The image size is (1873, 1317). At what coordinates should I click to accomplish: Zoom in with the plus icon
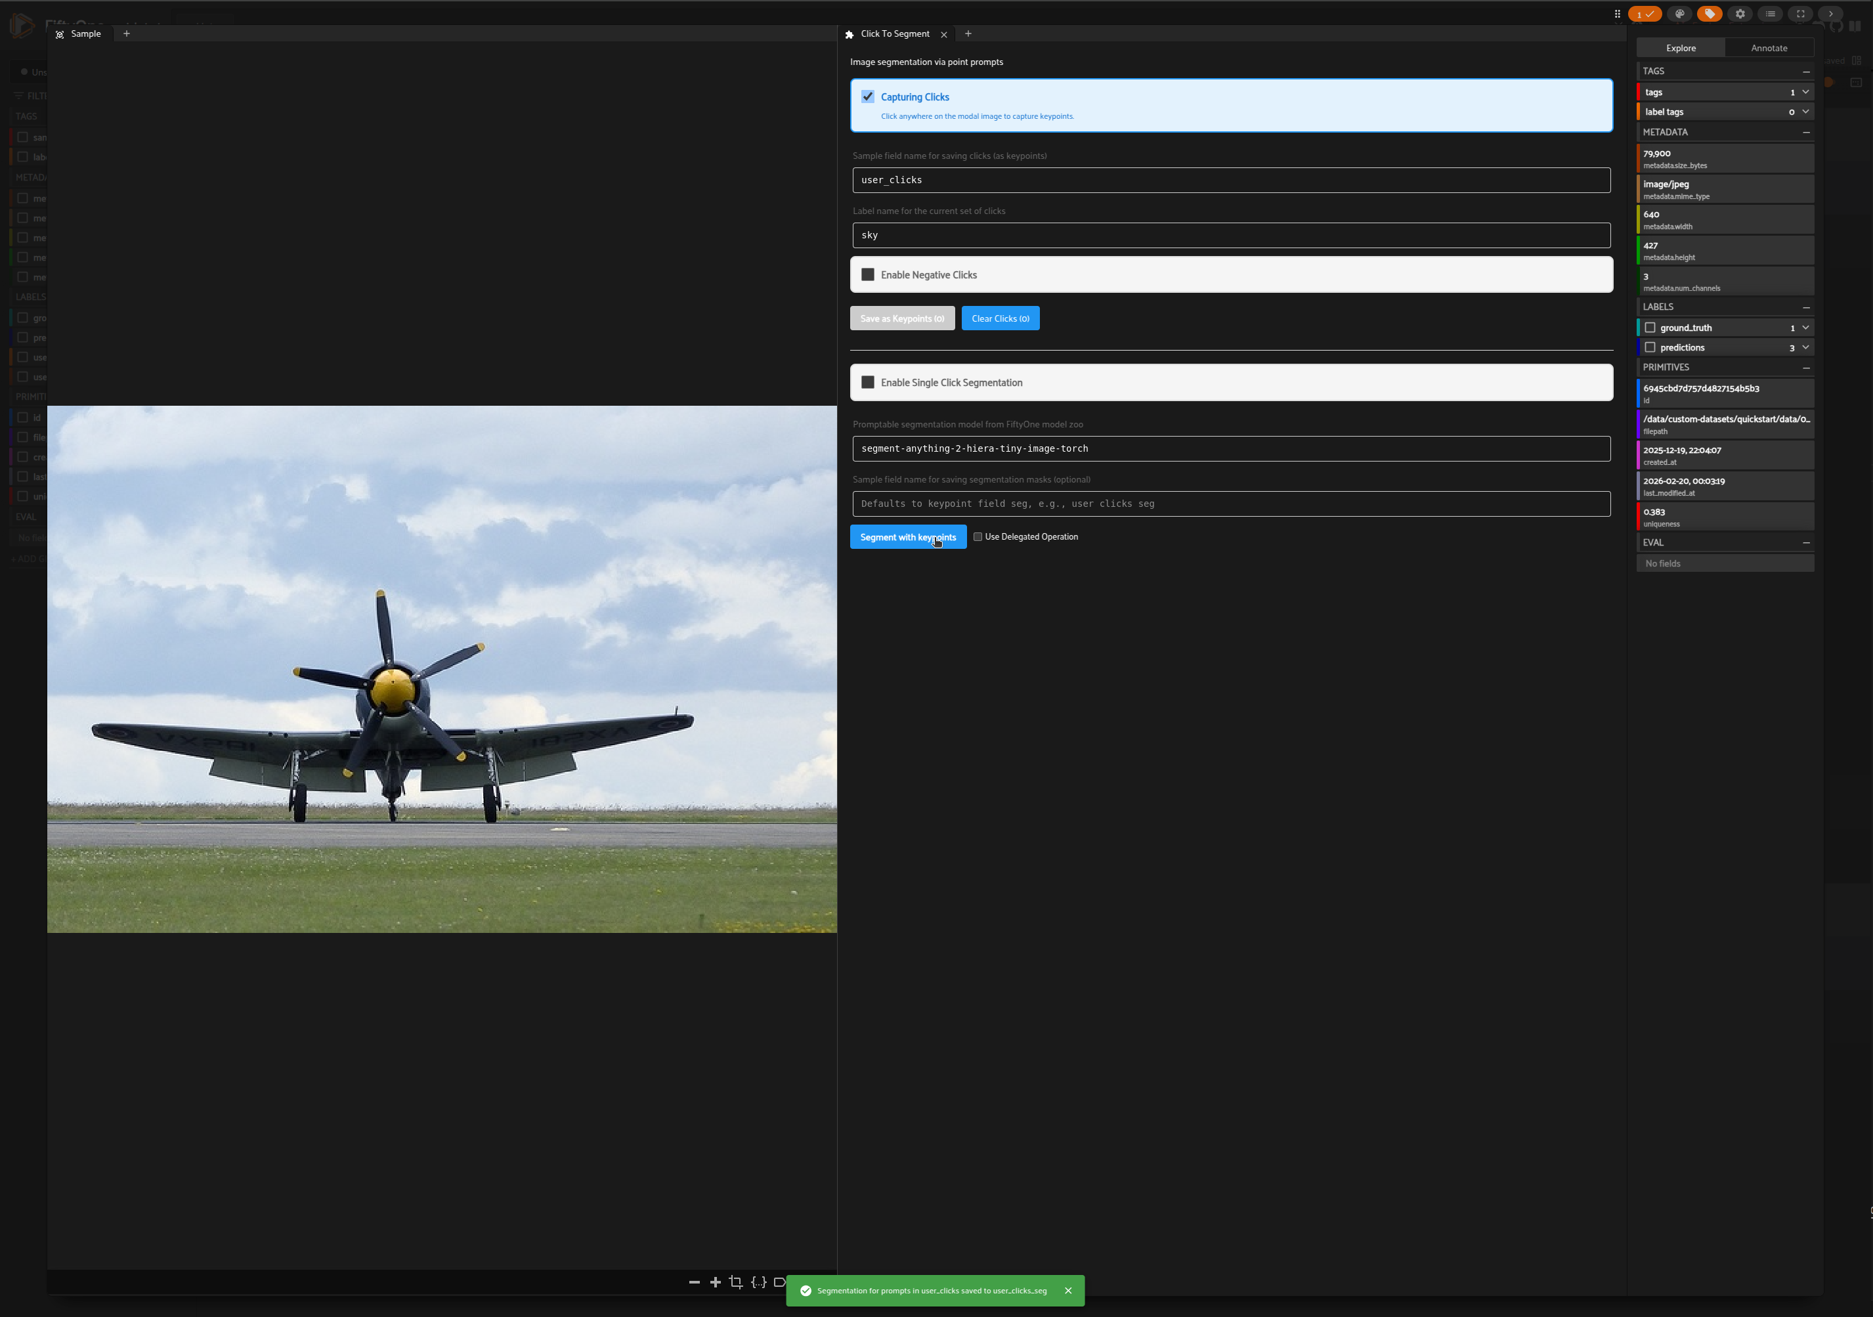(715, 1282)
